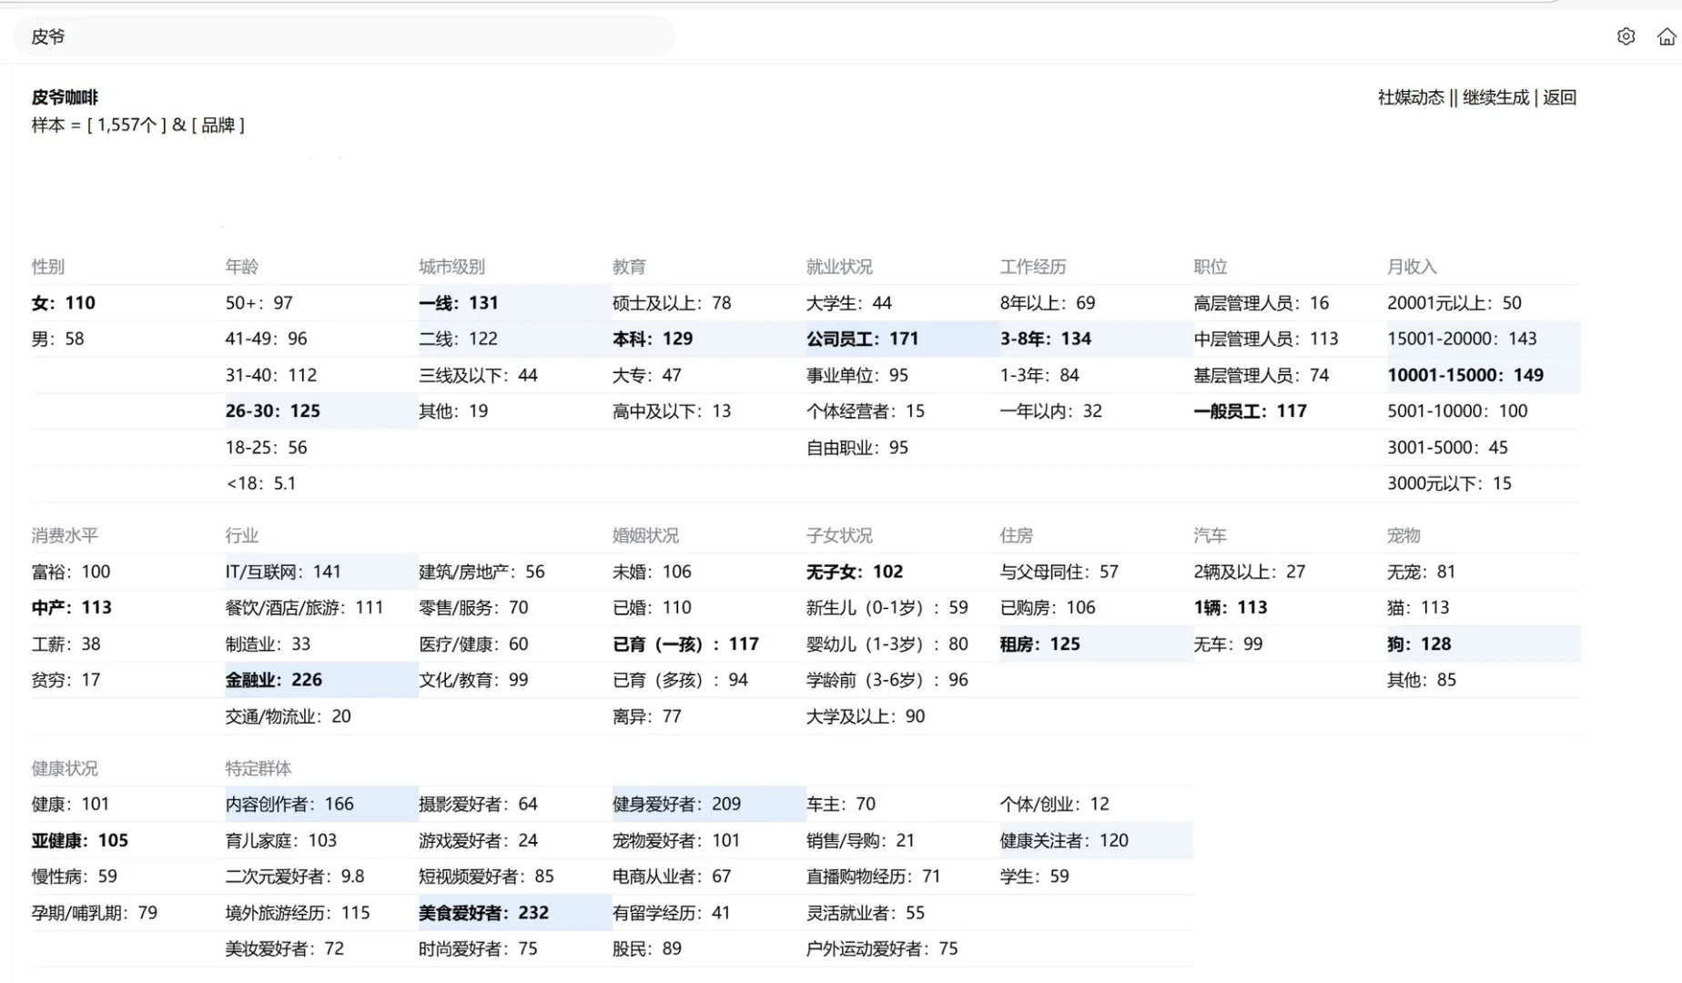Click 未婚: 106 marital value
This screenshot has height=983, width=1682.
pos(652,572)
